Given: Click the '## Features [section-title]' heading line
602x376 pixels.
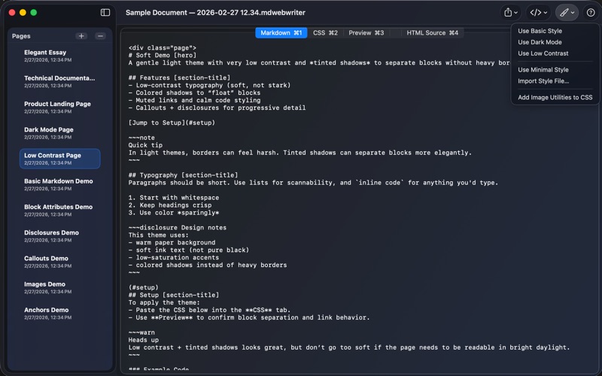Looking at the screenshot, I should pos(179,78).
